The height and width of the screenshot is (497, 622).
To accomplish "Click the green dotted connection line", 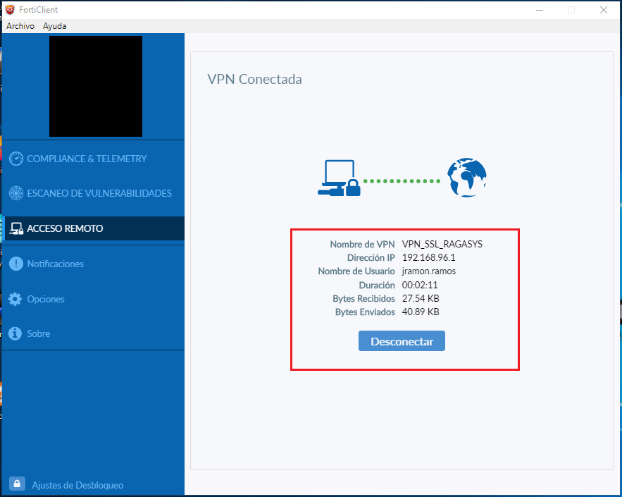I will point(402,180).
